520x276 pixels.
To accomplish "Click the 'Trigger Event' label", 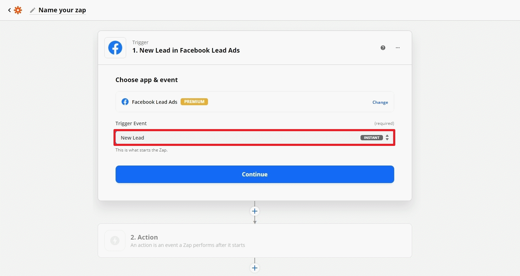I will point(131,123).
